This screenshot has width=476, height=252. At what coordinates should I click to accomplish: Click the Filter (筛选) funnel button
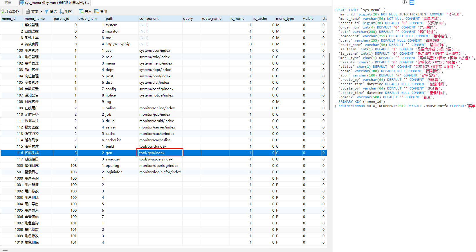(51, 11)
